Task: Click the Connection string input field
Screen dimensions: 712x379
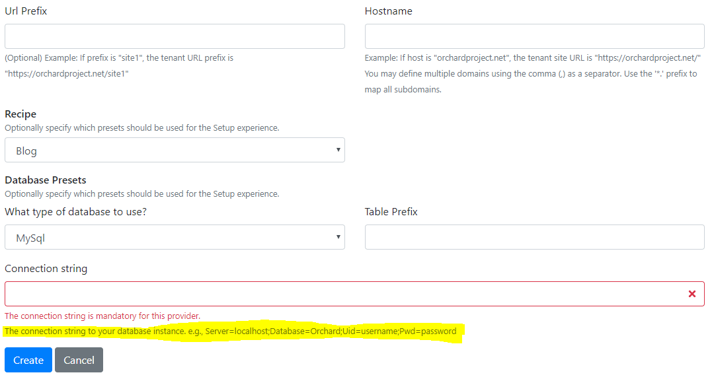Action: [x=354, y=294]
